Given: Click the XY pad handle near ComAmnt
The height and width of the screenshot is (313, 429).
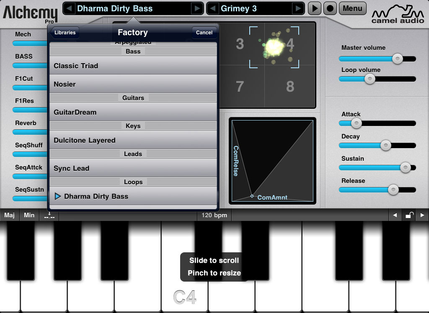Looking at the screenshot, I should pyautogui.click(x=252, y=196).
